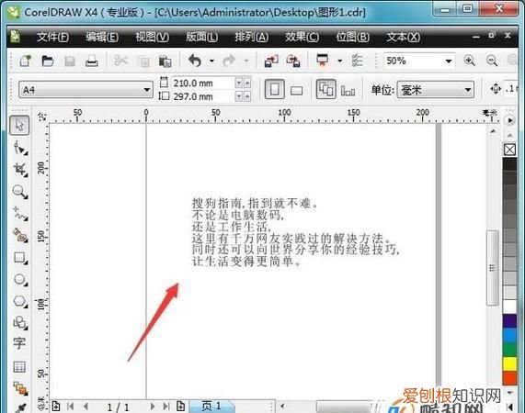This screenshot has height=413, width=525.
Task: Open the 文本(X) menu
Action: (x=403, y=37)
